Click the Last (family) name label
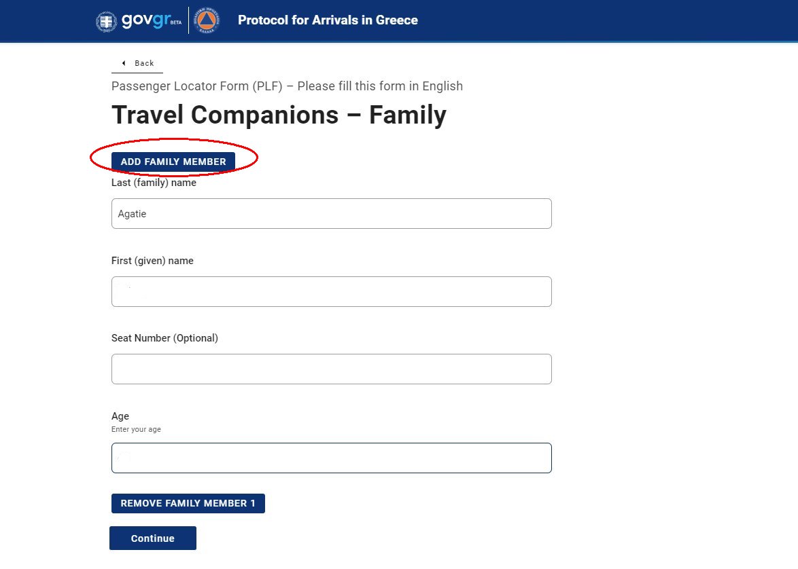798x569 pixels. (x=154, y=183)
